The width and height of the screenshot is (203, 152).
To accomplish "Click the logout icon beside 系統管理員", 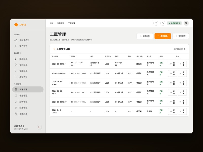I will click(x=39, y=127).
